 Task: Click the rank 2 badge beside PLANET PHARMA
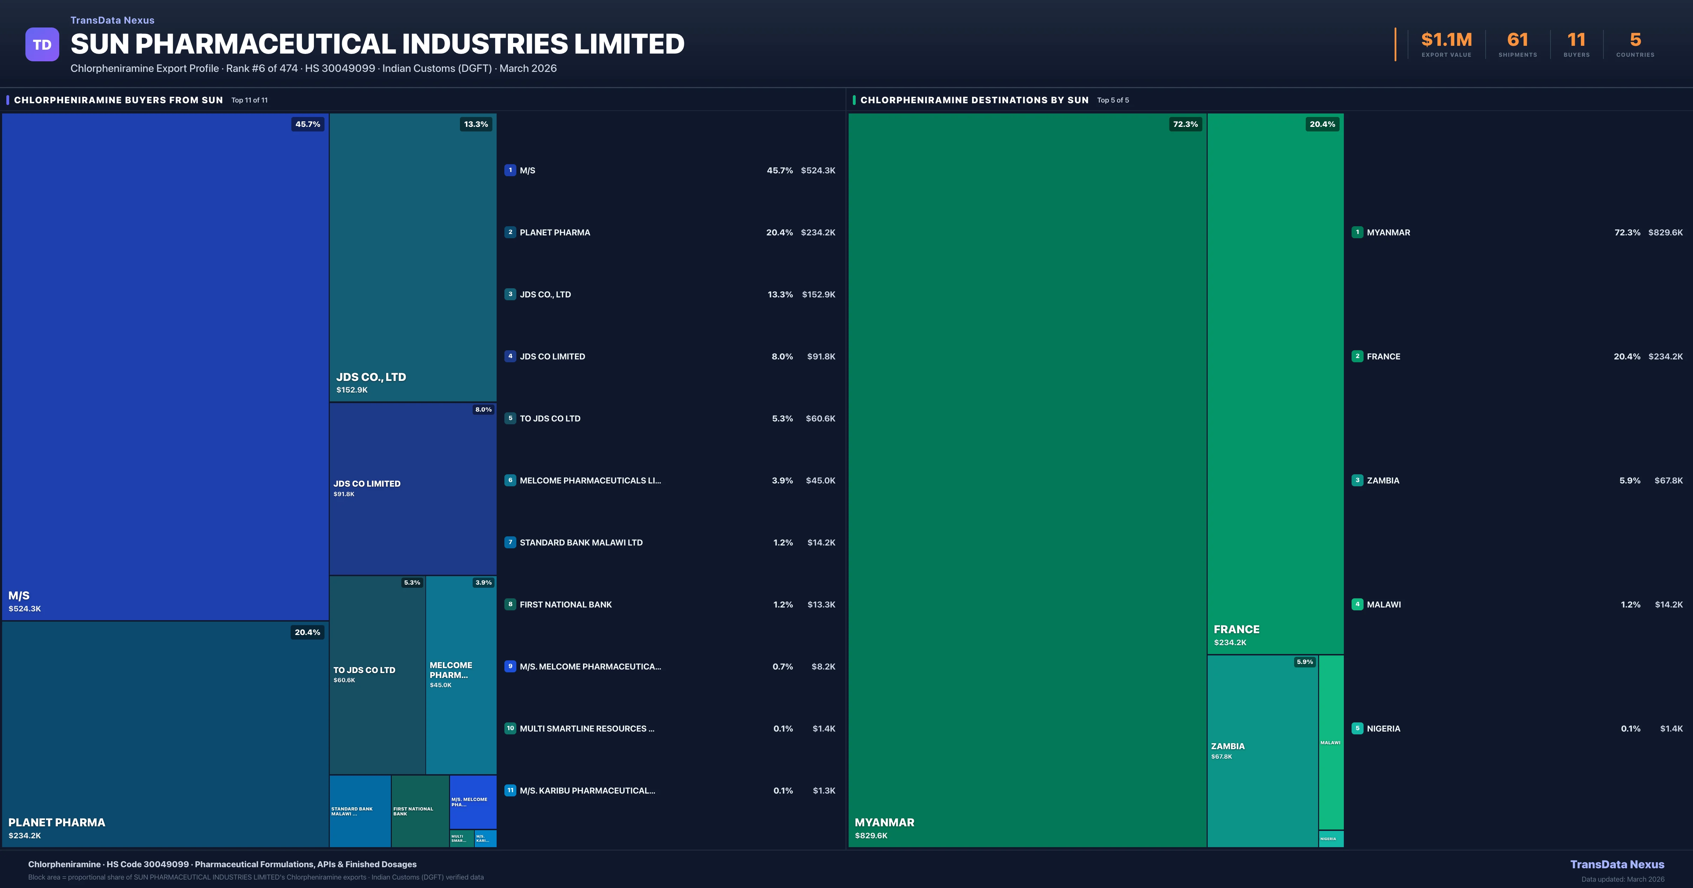tap(510, 232)
